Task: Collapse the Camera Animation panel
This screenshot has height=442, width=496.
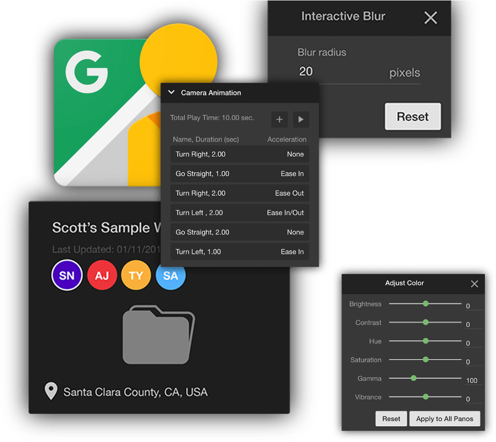Action: click(x=171, y=92)
